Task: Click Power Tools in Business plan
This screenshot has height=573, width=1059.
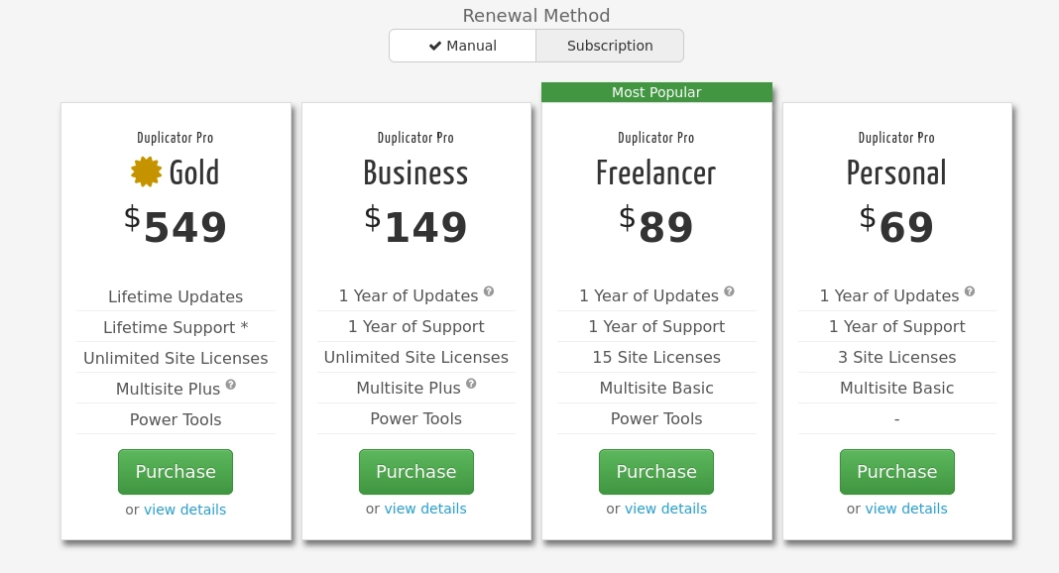Action: (416, 419)
